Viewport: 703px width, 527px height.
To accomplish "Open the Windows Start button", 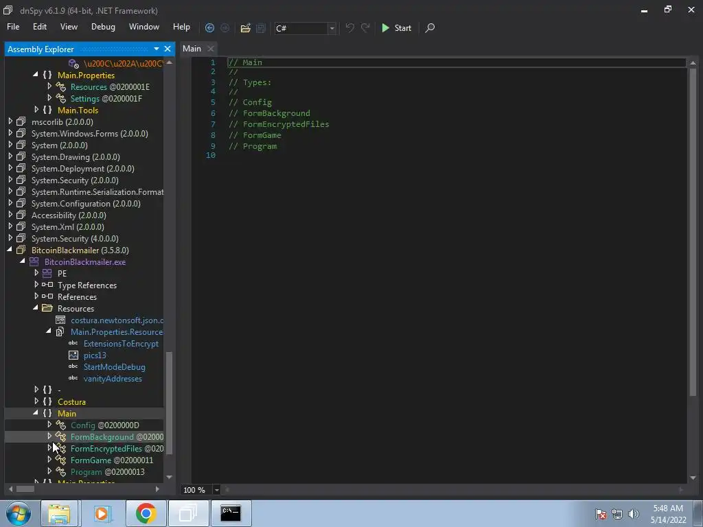I will (19, 513).
